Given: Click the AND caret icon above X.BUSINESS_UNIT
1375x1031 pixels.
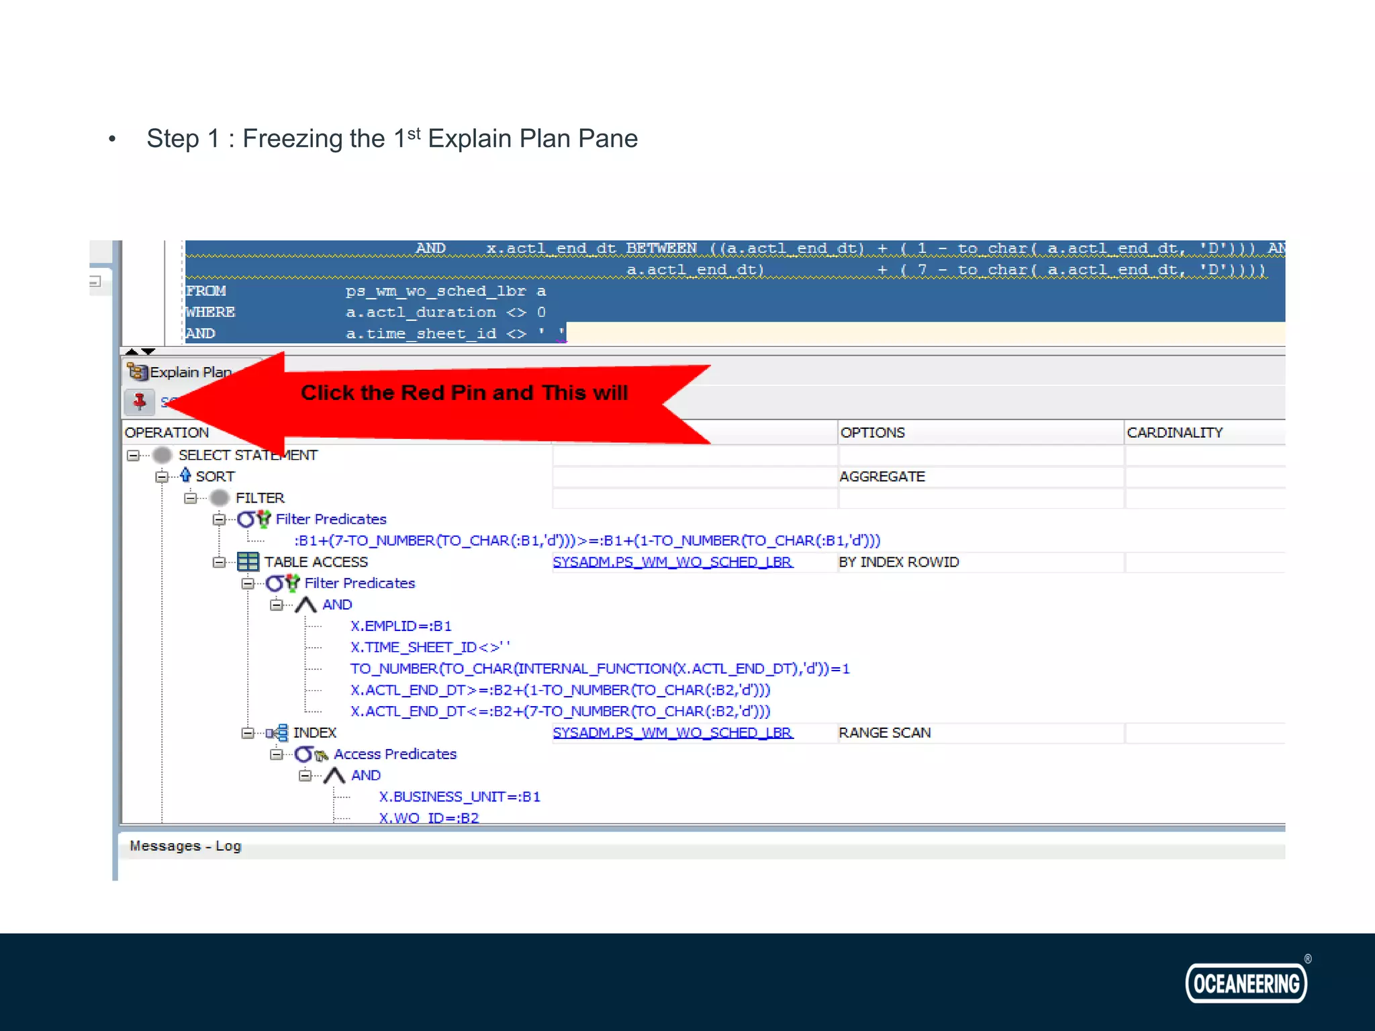Looking at the screenshot, I should point(334,776).
